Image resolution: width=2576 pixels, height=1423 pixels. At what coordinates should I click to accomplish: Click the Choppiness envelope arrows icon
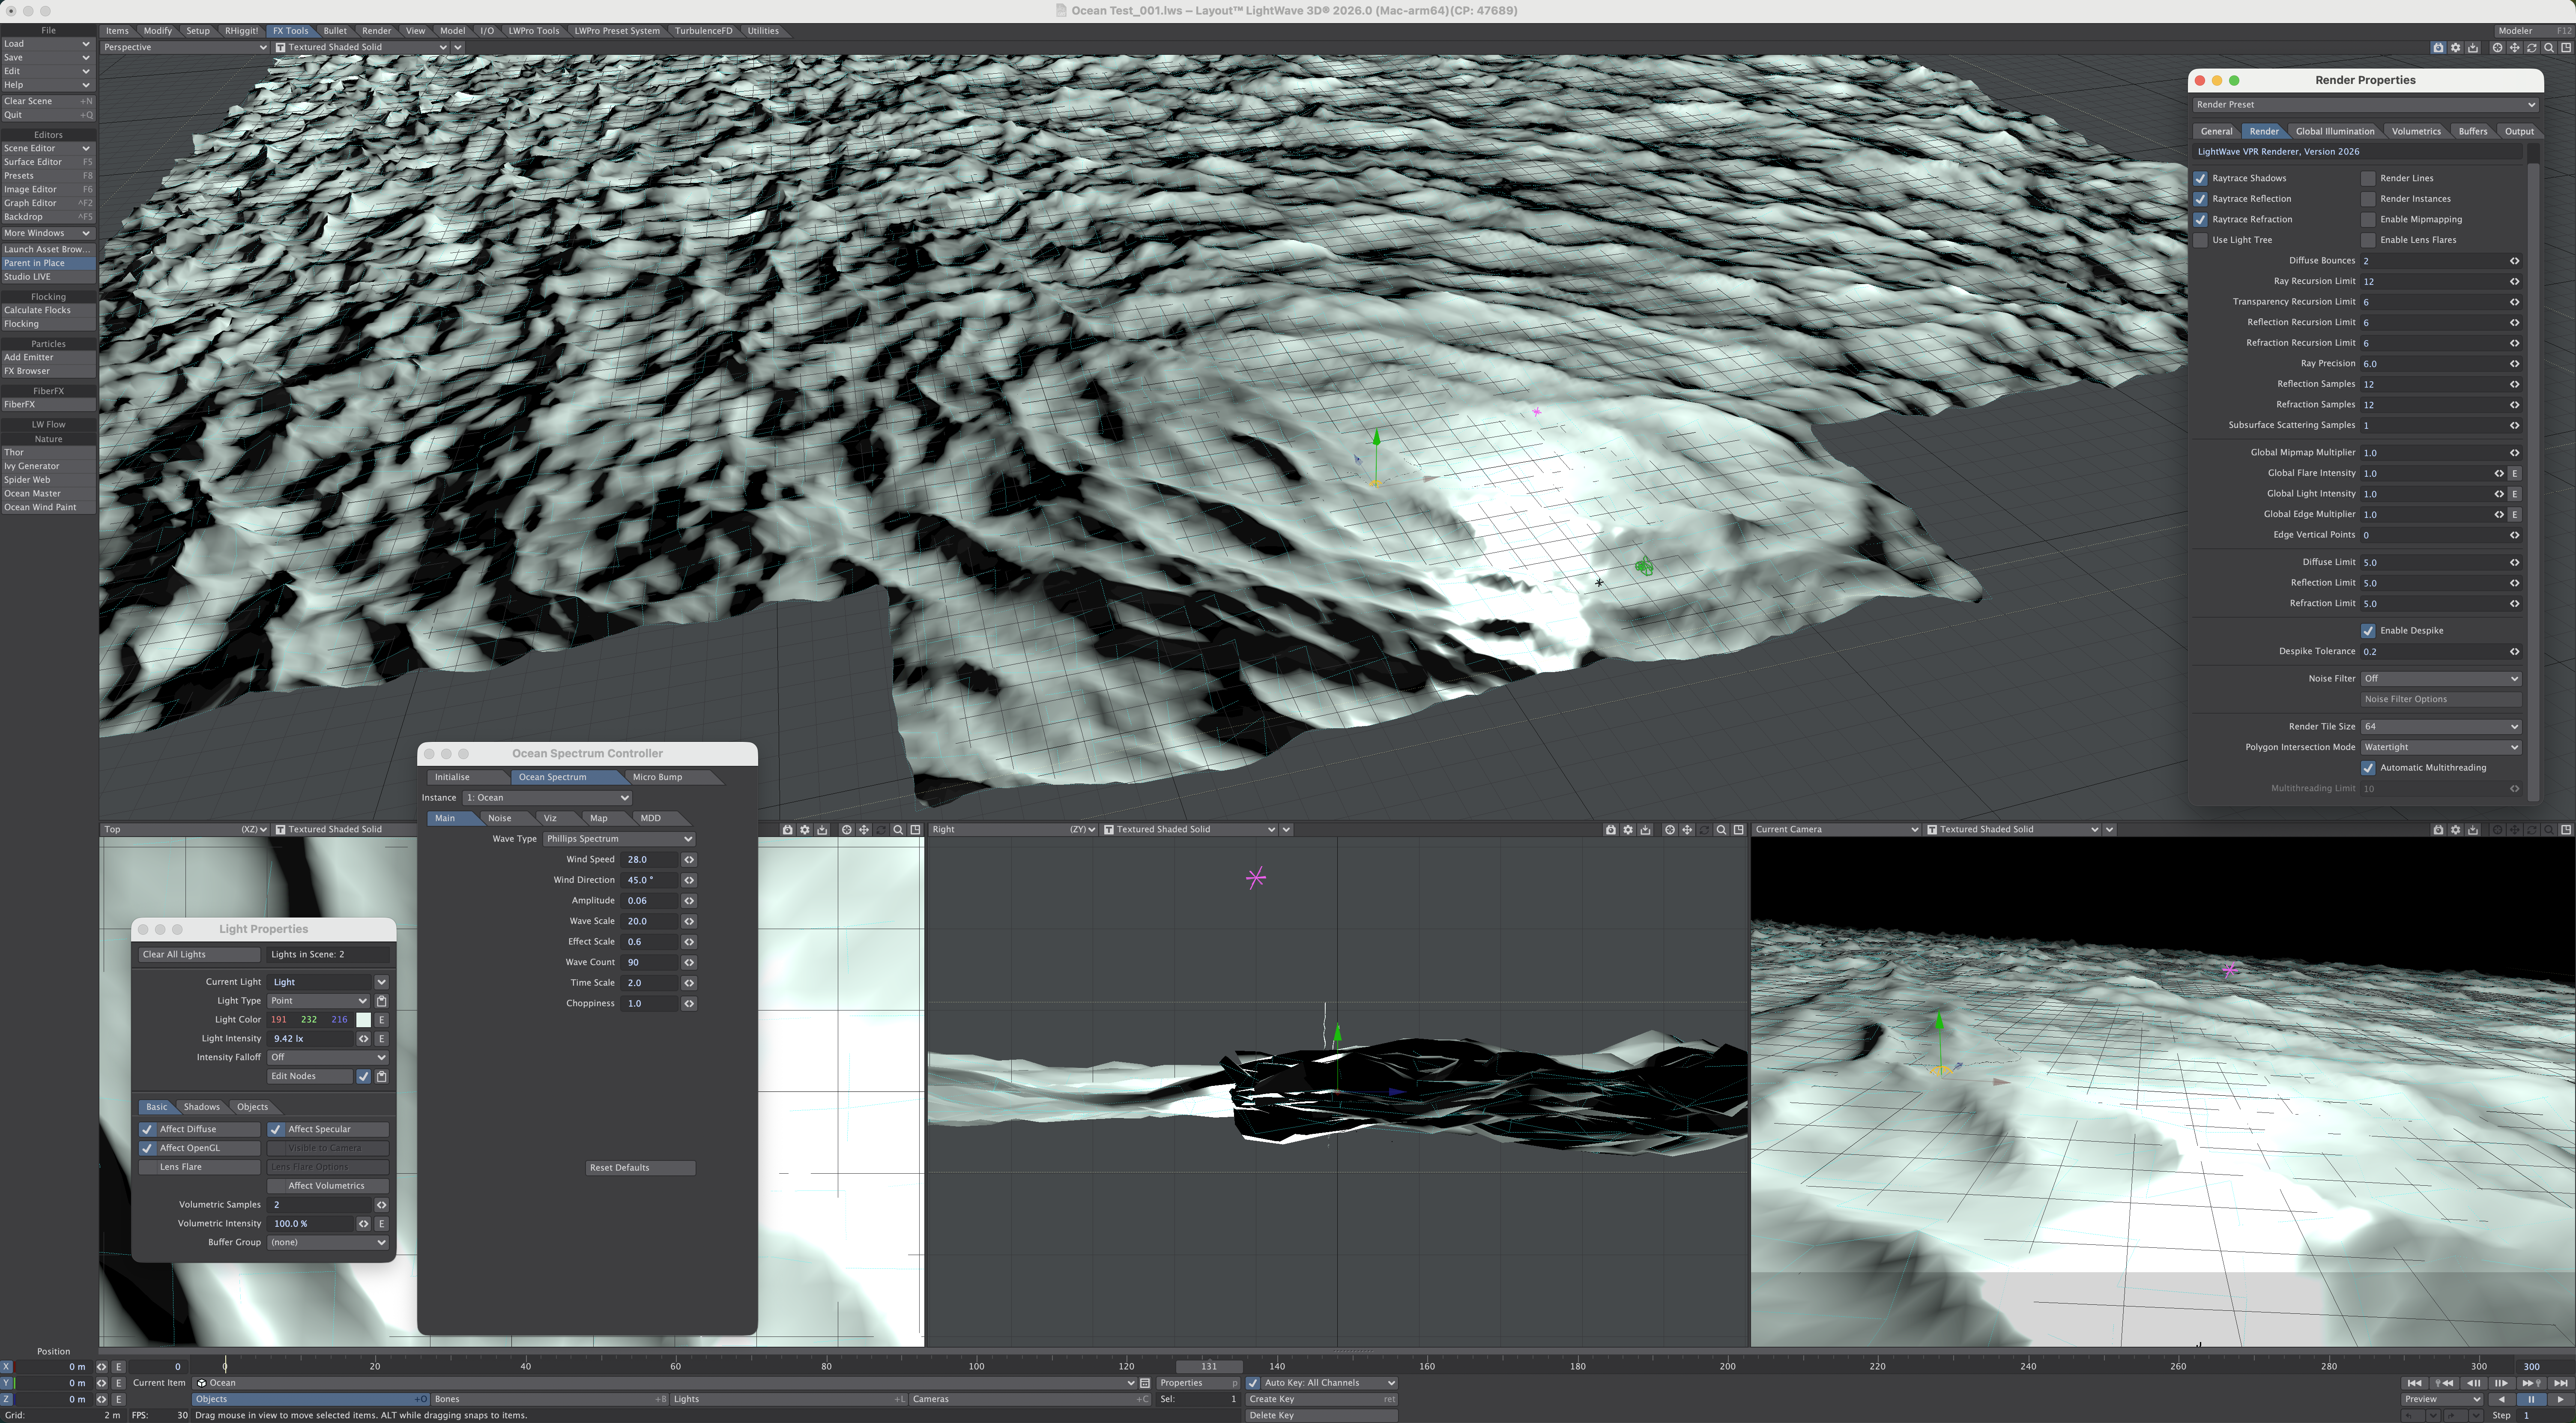point(689,1004)
